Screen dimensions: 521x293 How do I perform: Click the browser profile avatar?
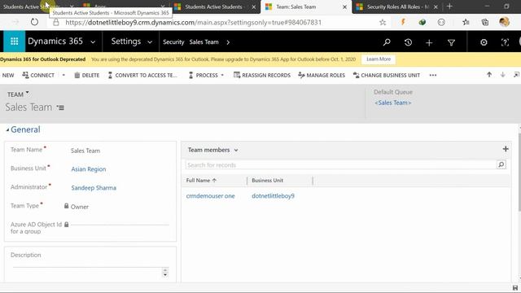(x=505, y=22)
